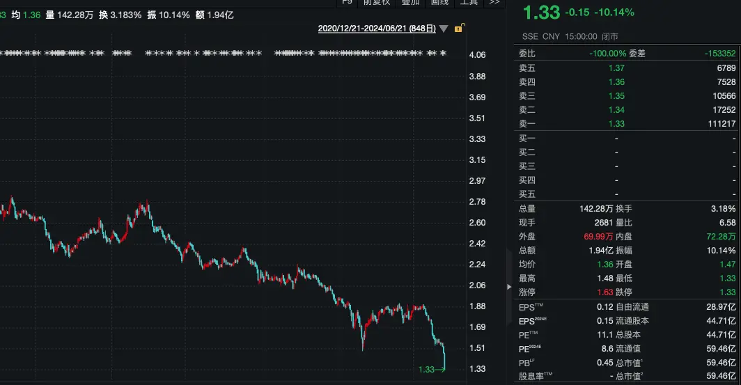Open the 前复权 adjustment menu

coord(377,3)
